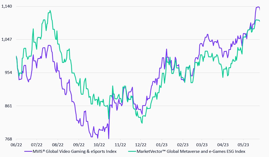Click the 861 y-axis label
This screenshot has width=269, height=157.
pyautogui.click(x=9, y=106)
